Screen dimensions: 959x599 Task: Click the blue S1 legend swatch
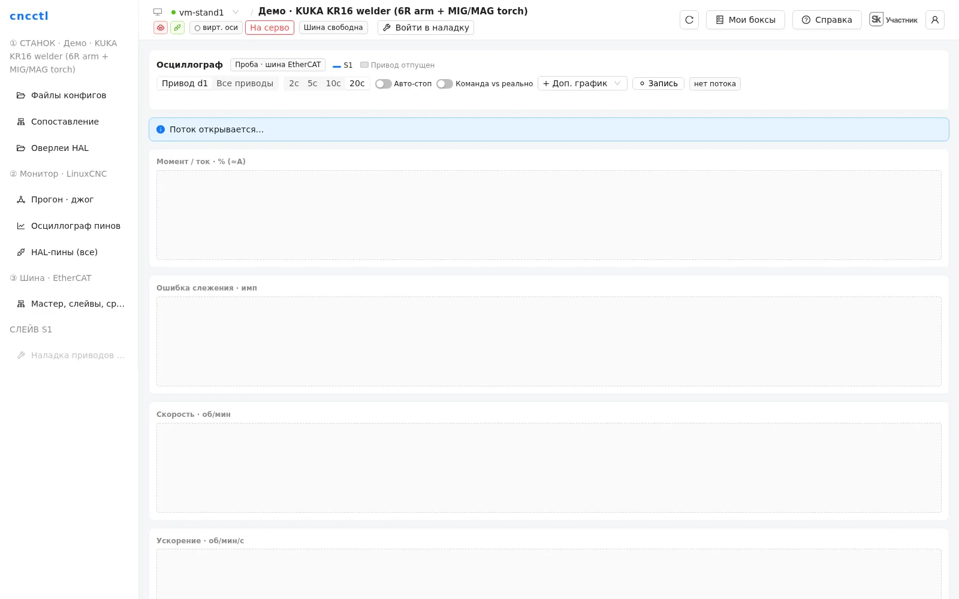[337, 65]
